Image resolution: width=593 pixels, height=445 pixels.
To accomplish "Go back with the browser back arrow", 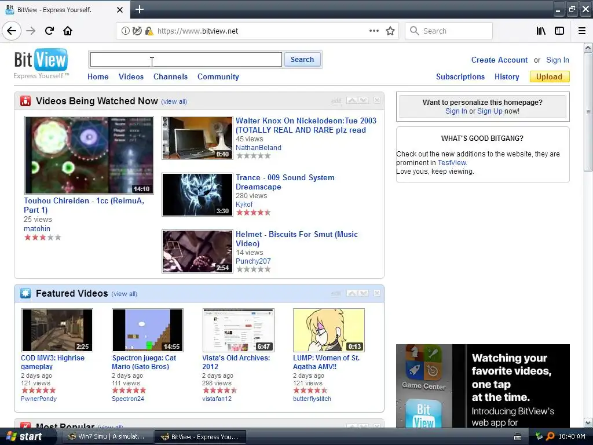I will point(12,31).
